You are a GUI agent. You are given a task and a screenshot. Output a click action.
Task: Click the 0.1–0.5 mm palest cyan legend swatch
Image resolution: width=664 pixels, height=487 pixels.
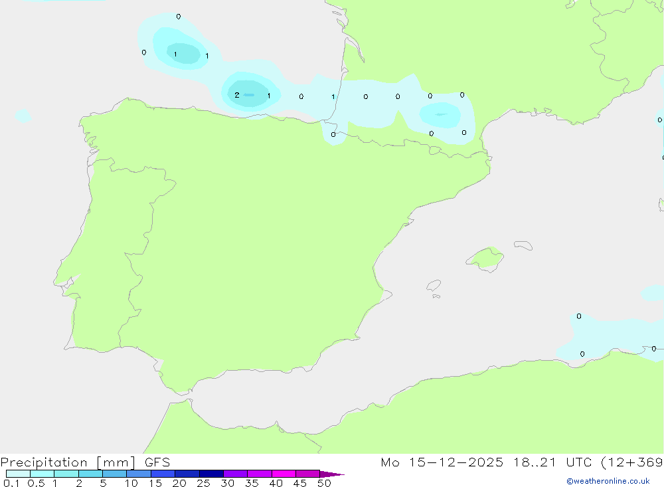point(18,474)
